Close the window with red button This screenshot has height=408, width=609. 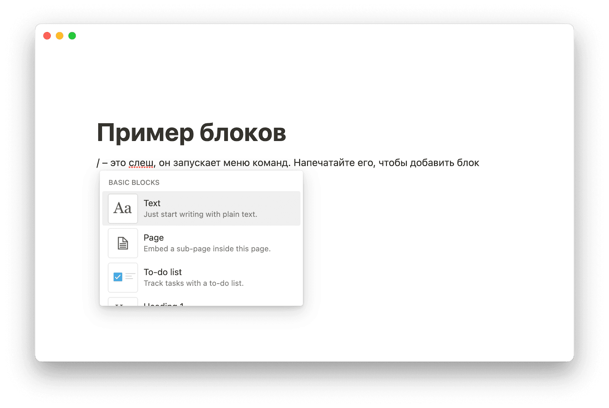pyautogui.click(x=47, y=36)
